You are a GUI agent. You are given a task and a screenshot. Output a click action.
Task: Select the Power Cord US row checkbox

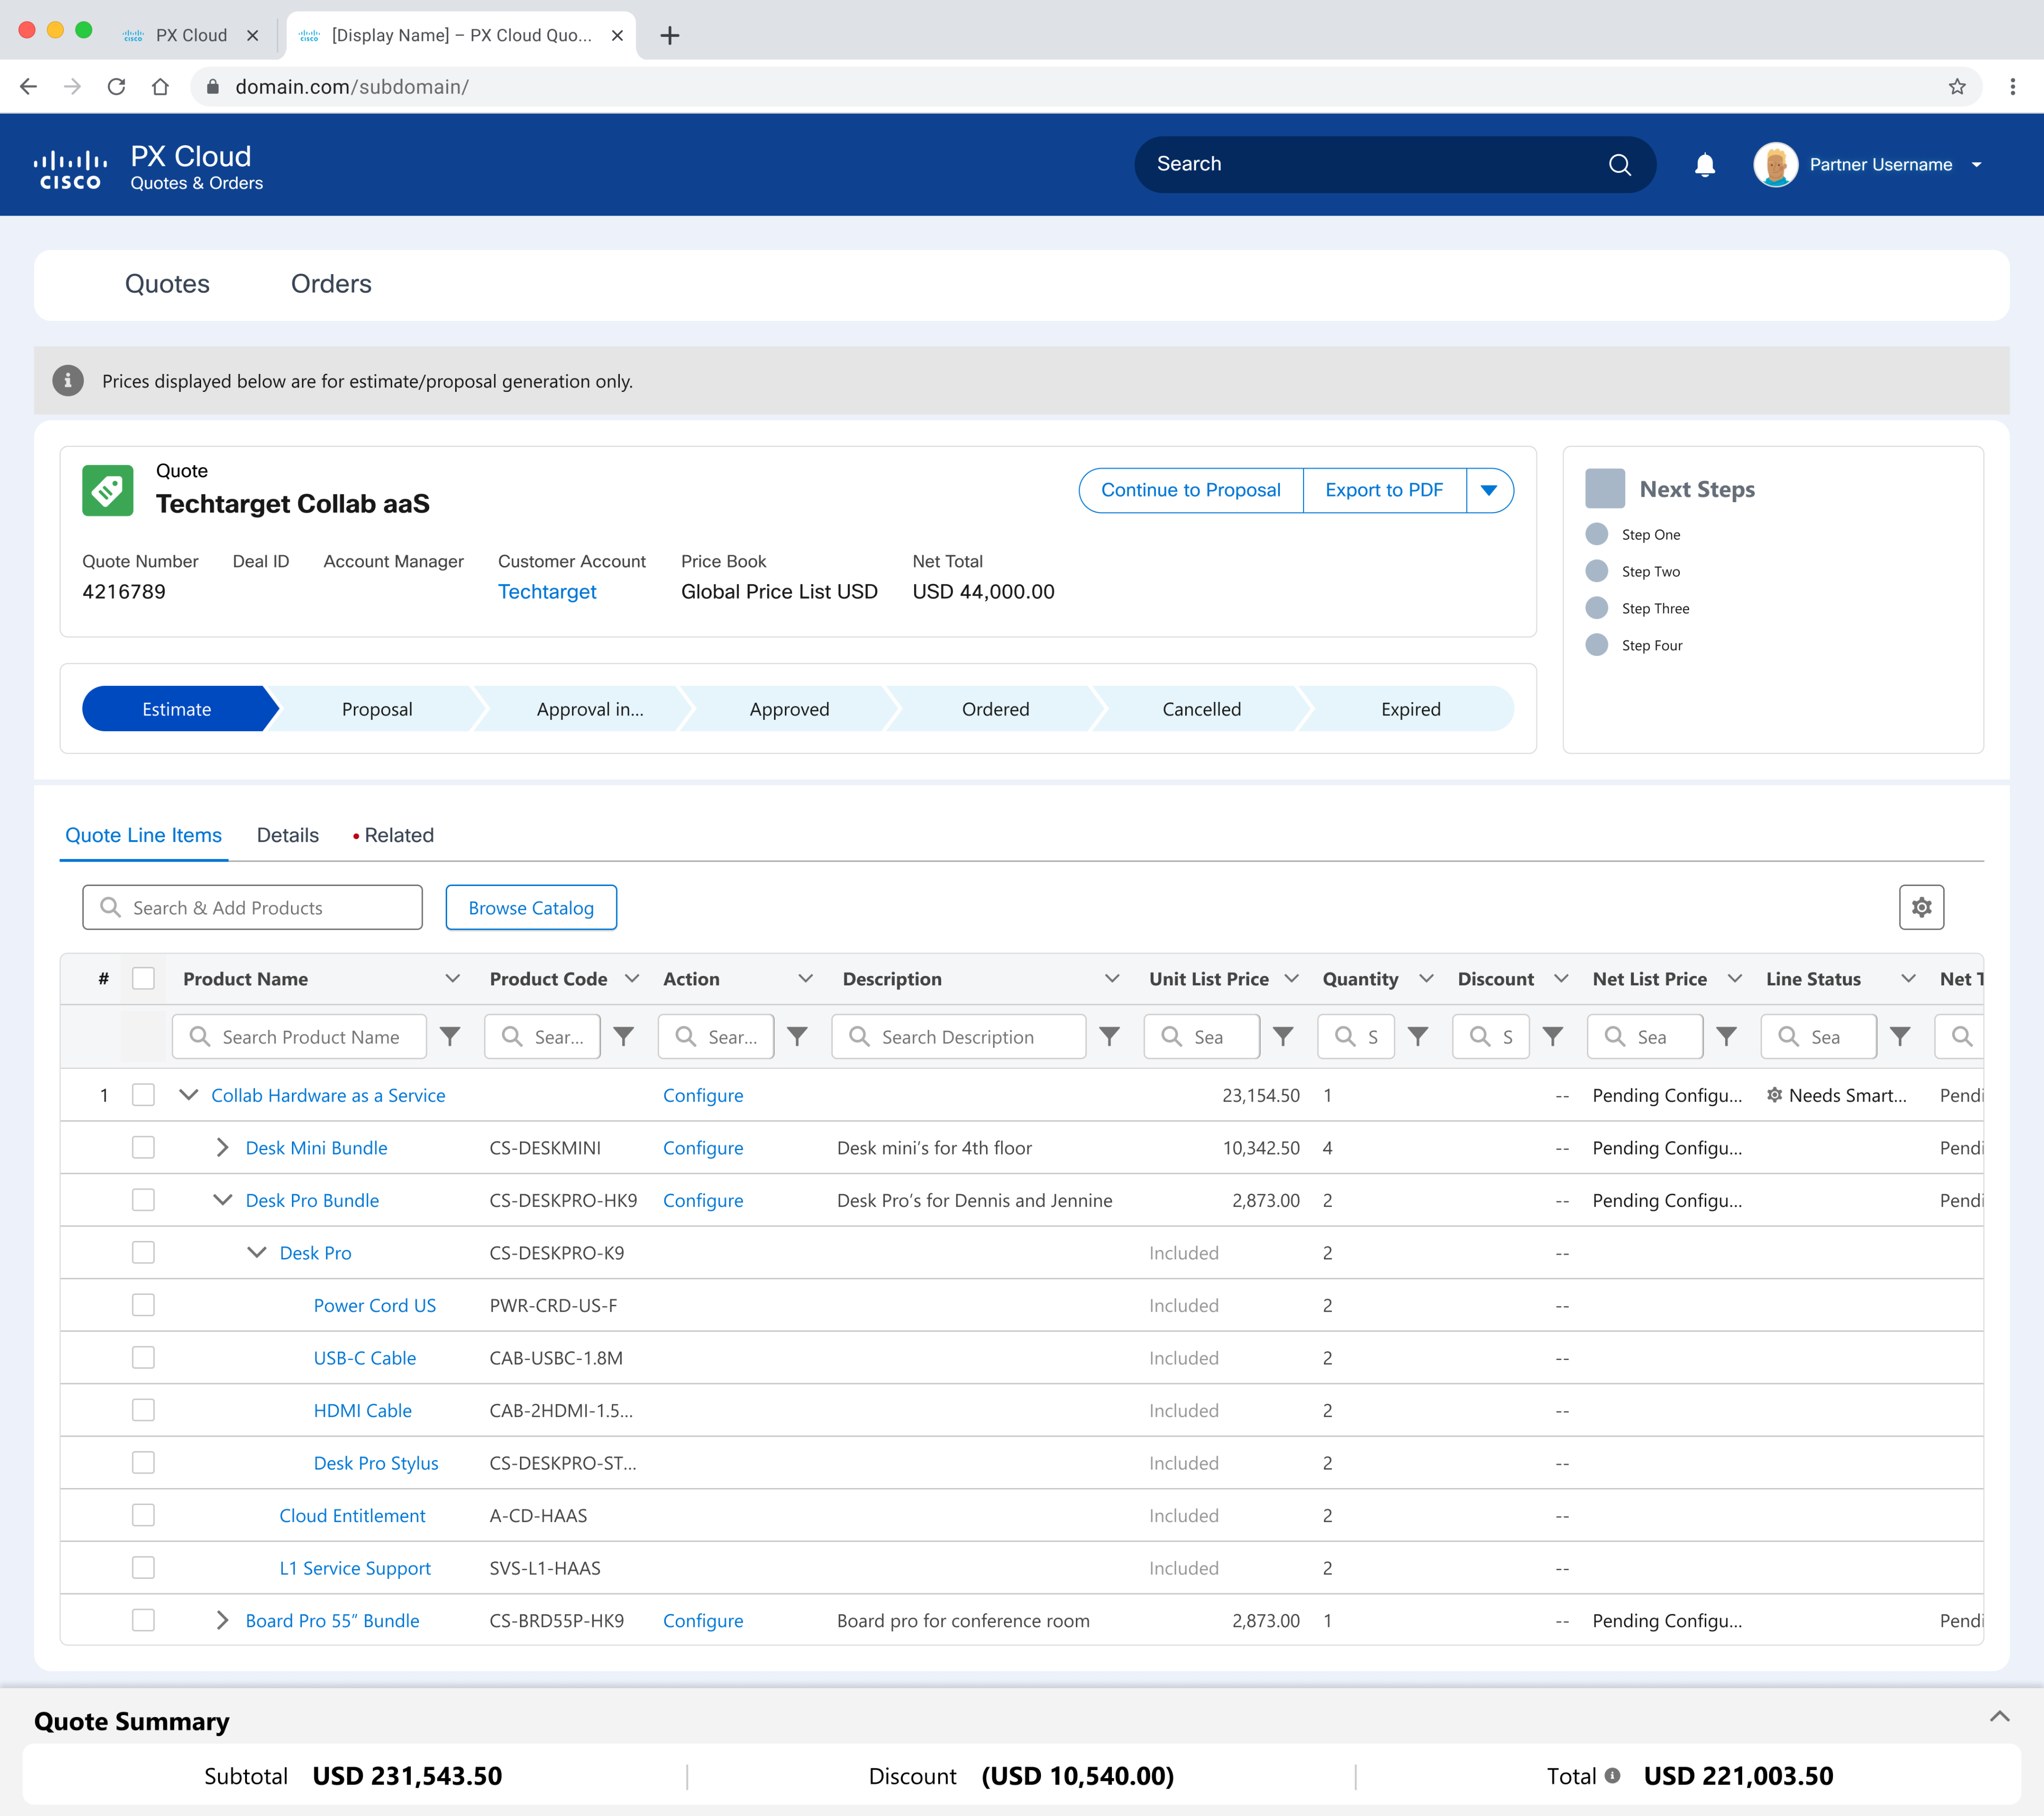coord(144,1305)
